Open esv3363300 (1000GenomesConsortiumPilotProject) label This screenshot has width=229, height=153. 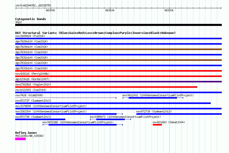pyautogui.click(x=51, y=111)
